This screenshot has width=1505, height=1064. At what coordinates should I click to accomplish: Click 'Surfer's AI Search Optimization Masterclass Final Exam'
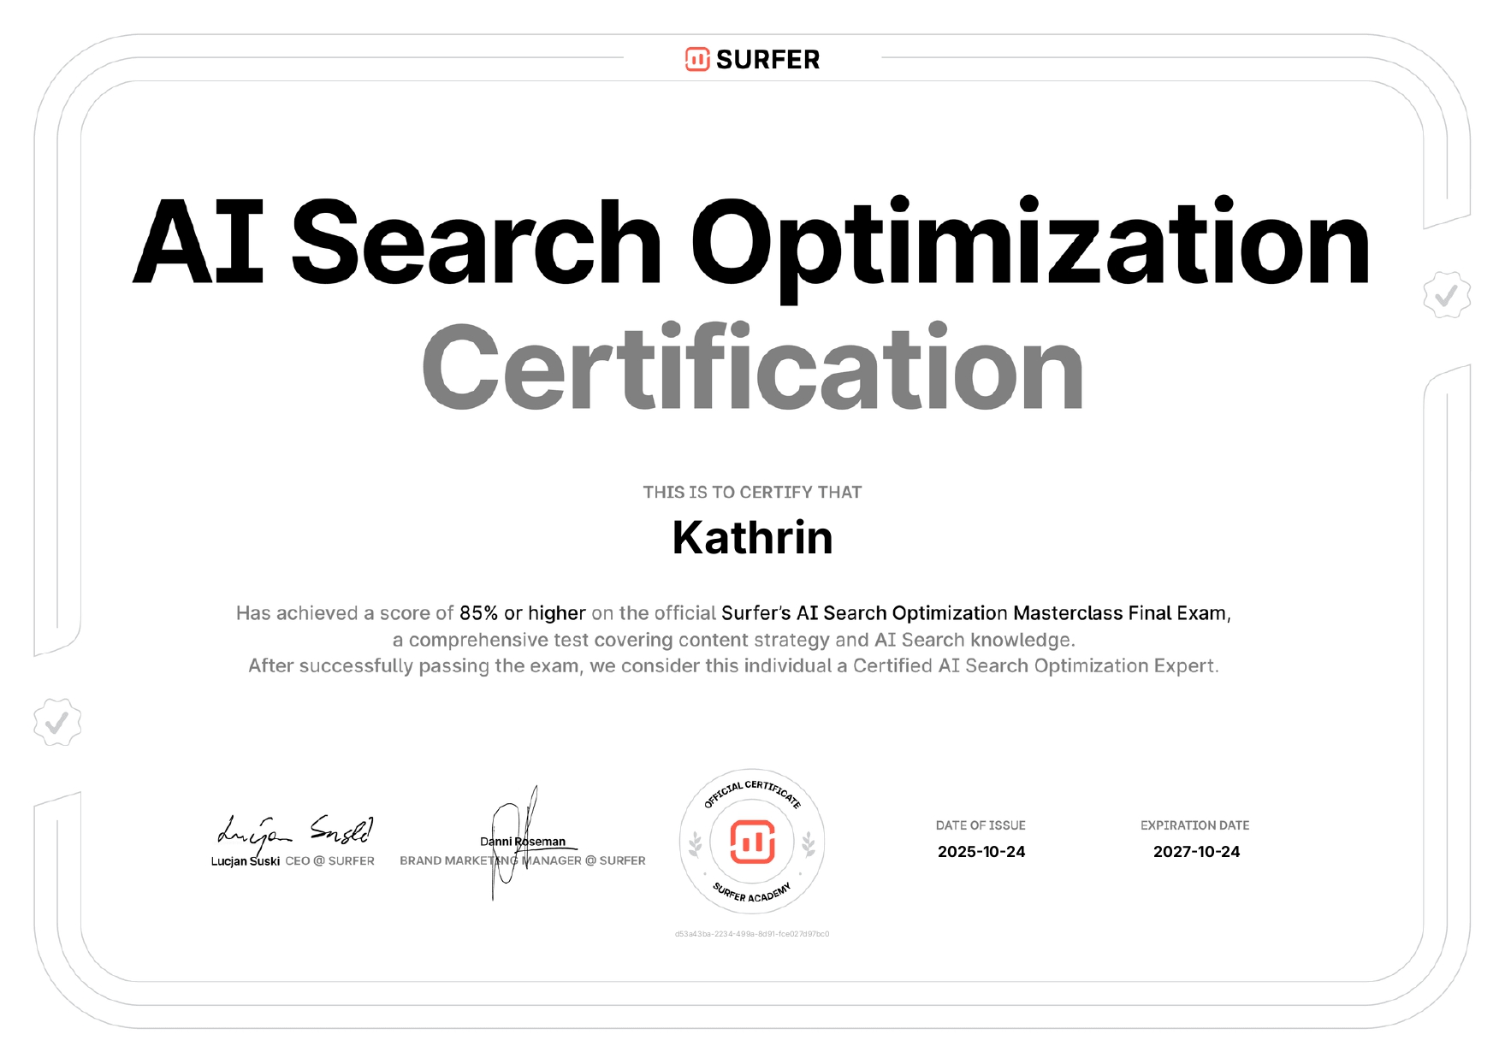point(974,613)
